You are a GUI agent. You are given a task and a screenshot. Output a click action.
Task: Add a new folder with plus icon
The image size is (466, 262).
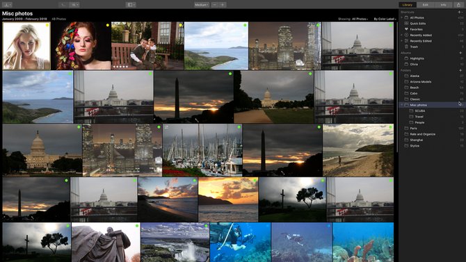coord(460,70)
